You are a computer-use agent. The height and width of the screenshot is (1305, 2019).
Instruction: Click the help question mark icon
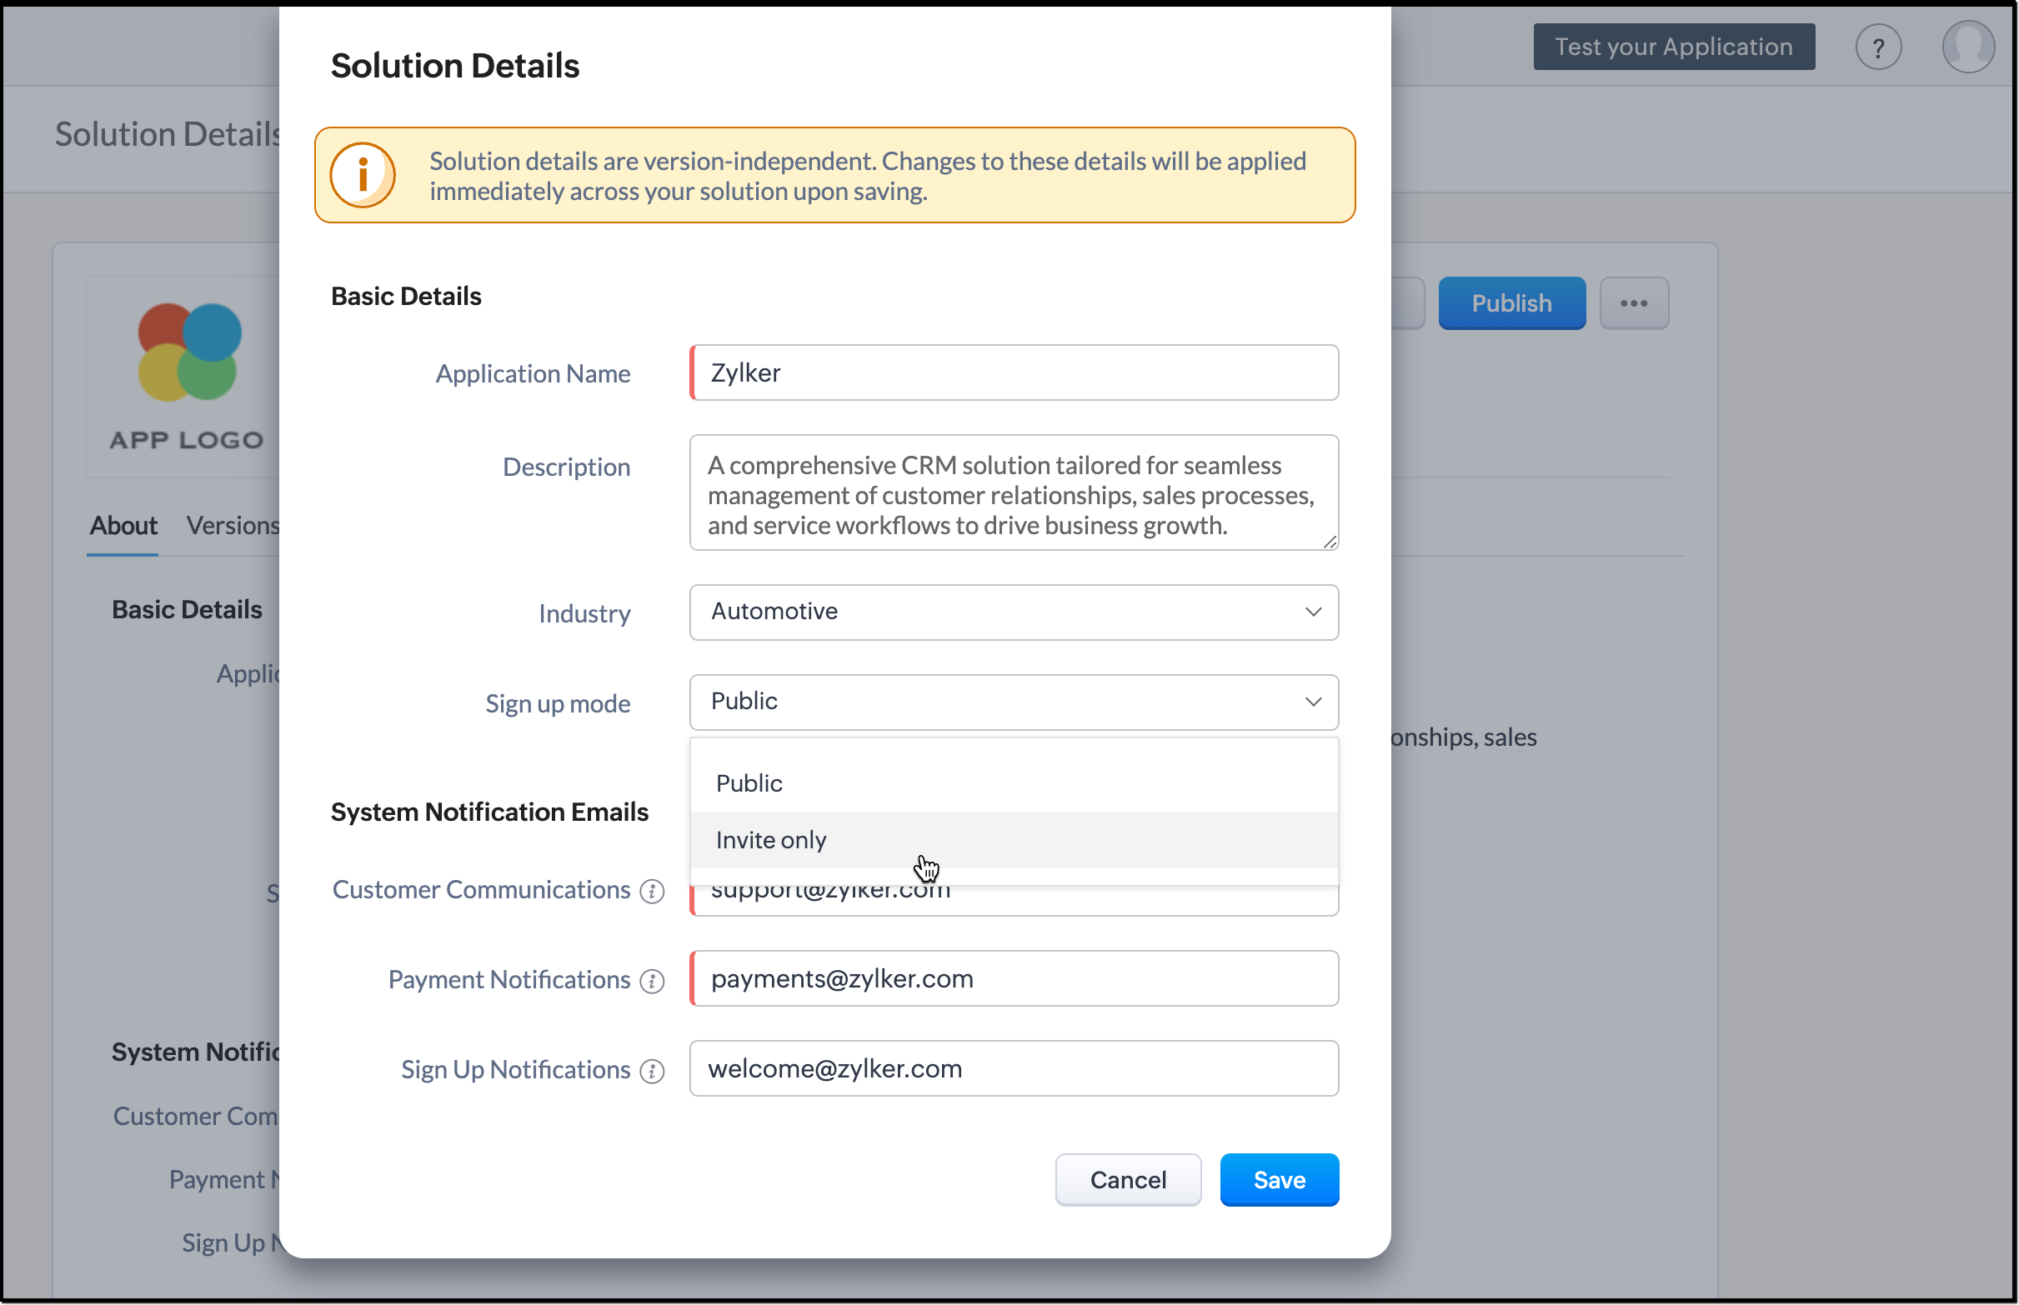click(x=1877, y=47)
